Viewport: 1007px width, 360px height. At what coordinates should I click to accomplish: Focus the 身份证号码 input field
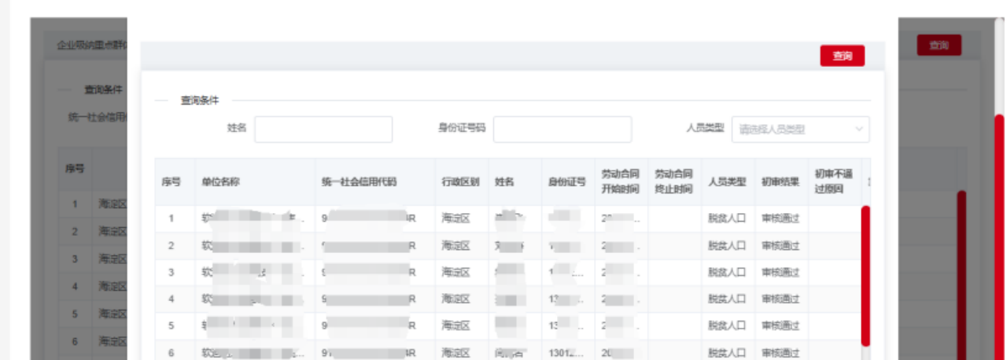[x=562, y=129]
